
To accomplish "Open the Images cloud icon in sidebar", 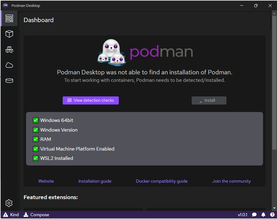I will [x=9, y=65].
